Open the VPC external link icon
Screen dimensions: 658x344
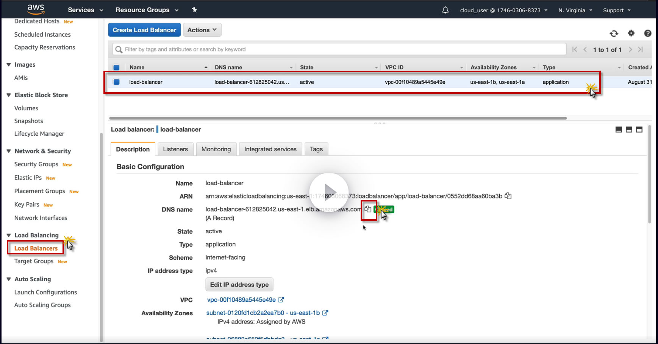click(x=281, y=300)
